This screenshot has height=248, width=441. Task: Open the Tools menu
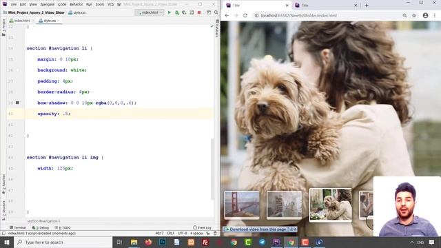click(x=100, y=5)
